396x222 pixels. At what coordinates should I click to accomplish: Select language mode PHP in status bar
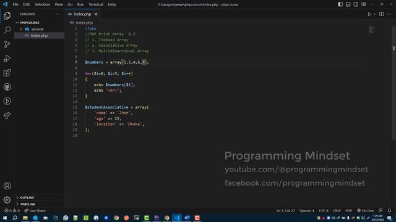click(x=349, y=211)
